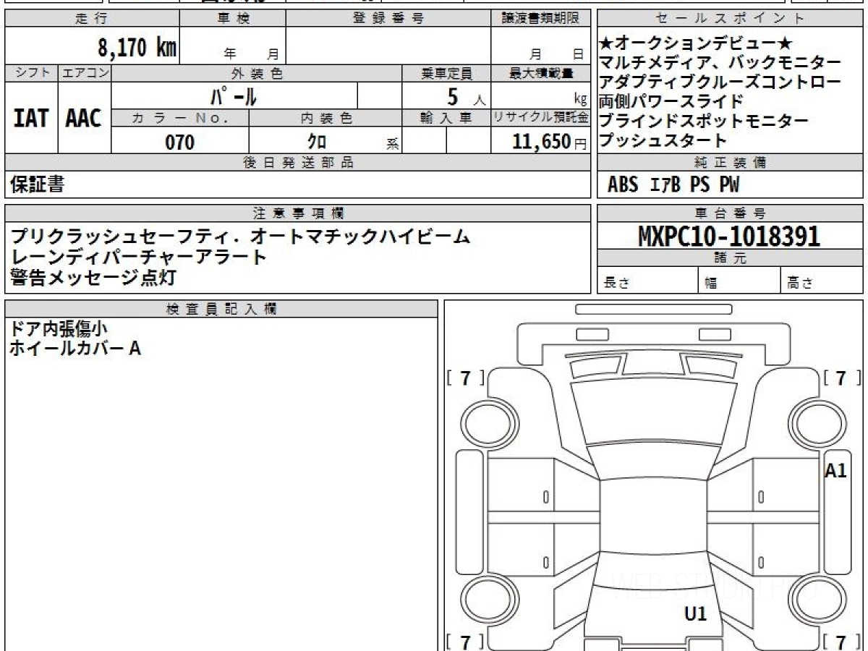Select the エアコン header cell

click(85, 73)
